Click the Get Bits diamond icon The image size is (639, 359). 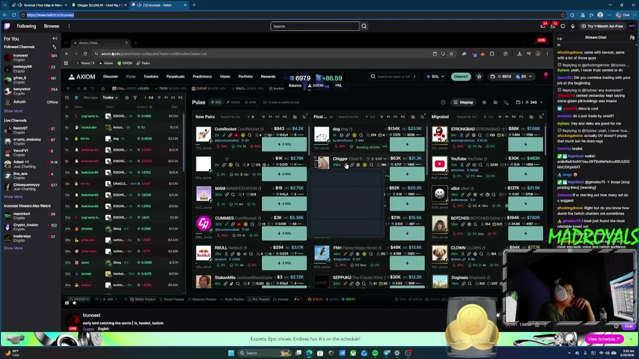pos(573,26)
